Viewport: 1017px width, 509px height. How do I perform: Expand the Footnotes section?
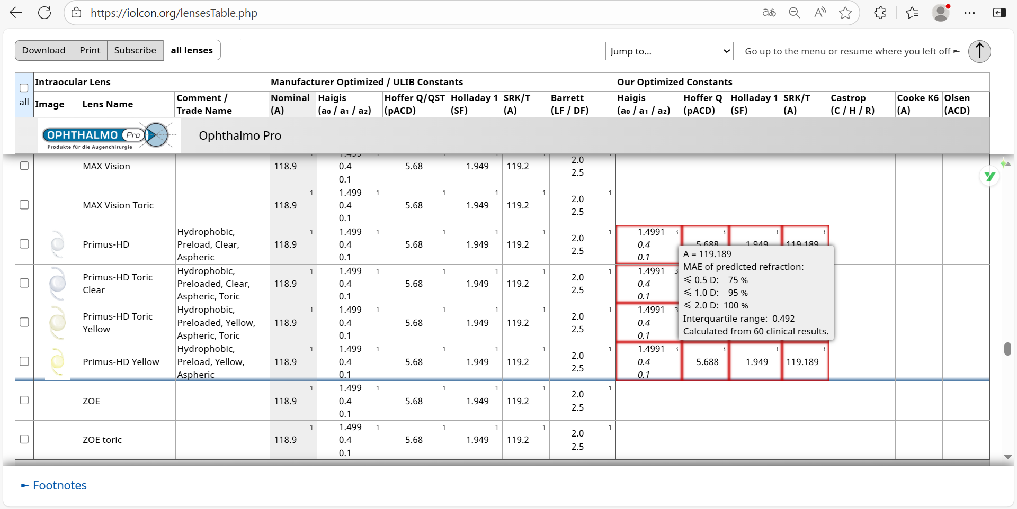[x=53, y=485]
